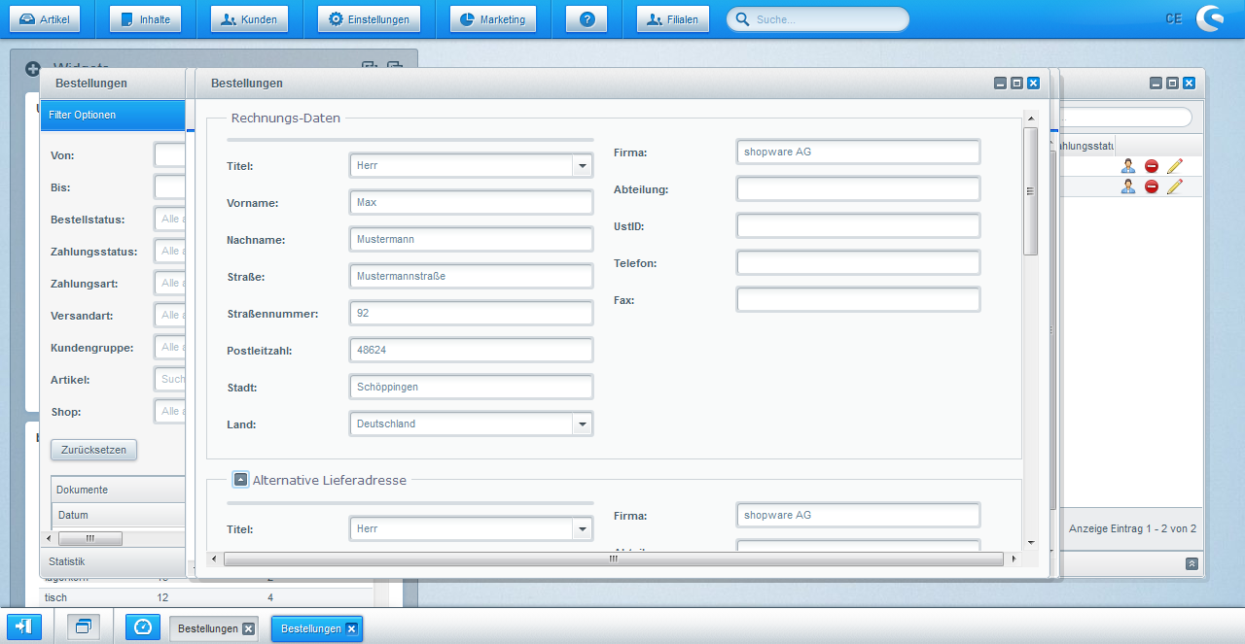Expand Titel dropdown under Alternative Lieferadresse
Screen dimensions: 1245x644
click(583, 529)
